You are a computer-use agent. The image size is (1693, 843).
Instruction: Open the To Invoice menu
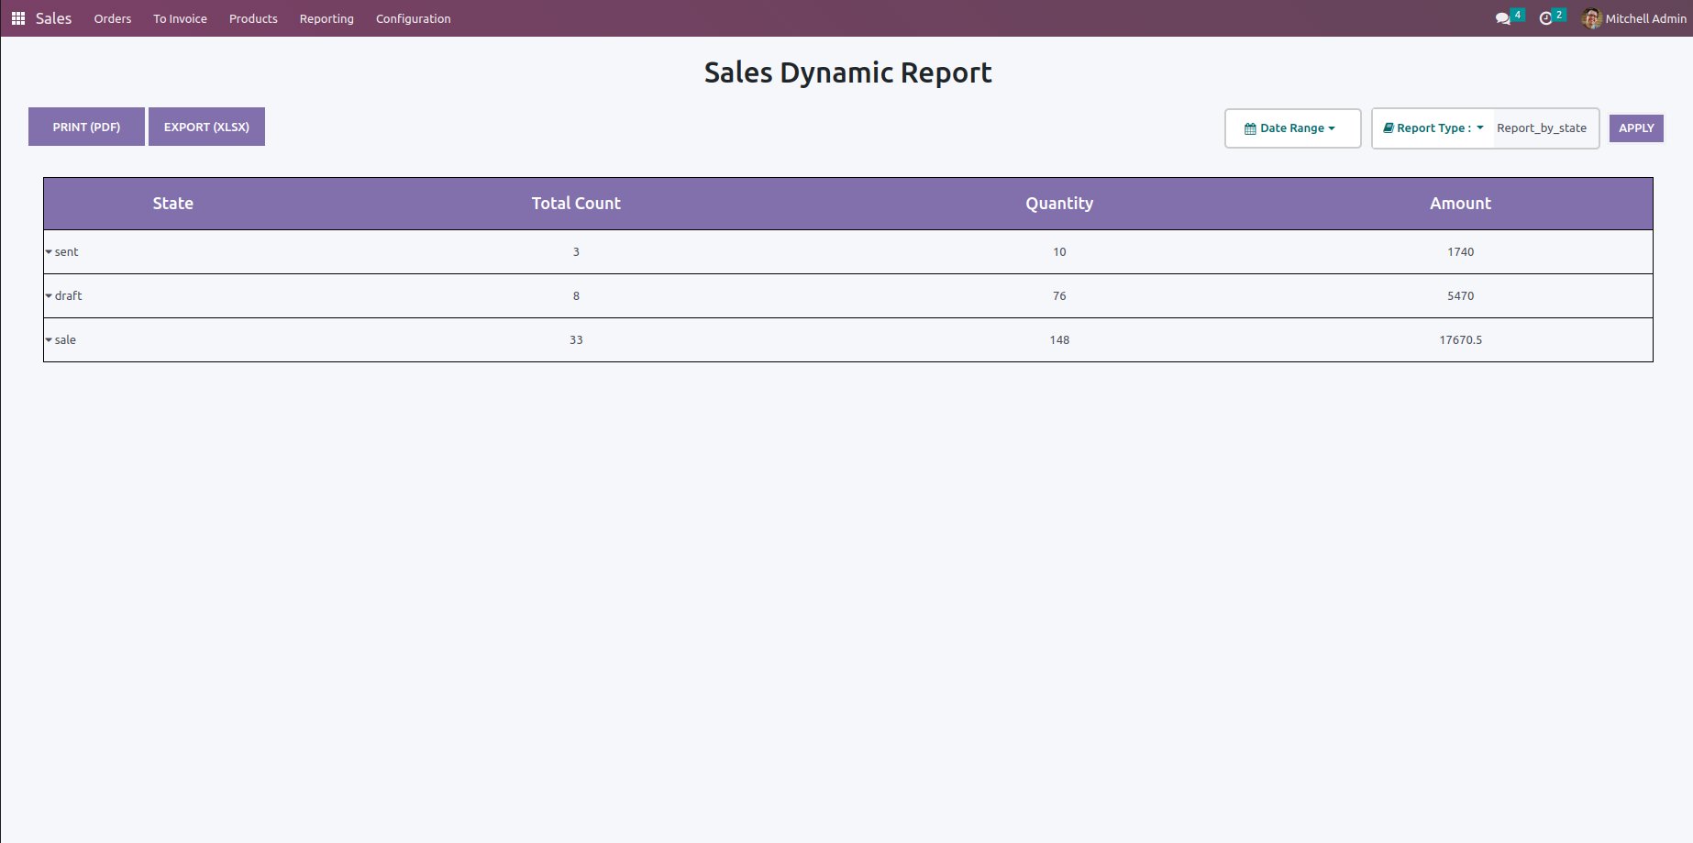point(180,18)
